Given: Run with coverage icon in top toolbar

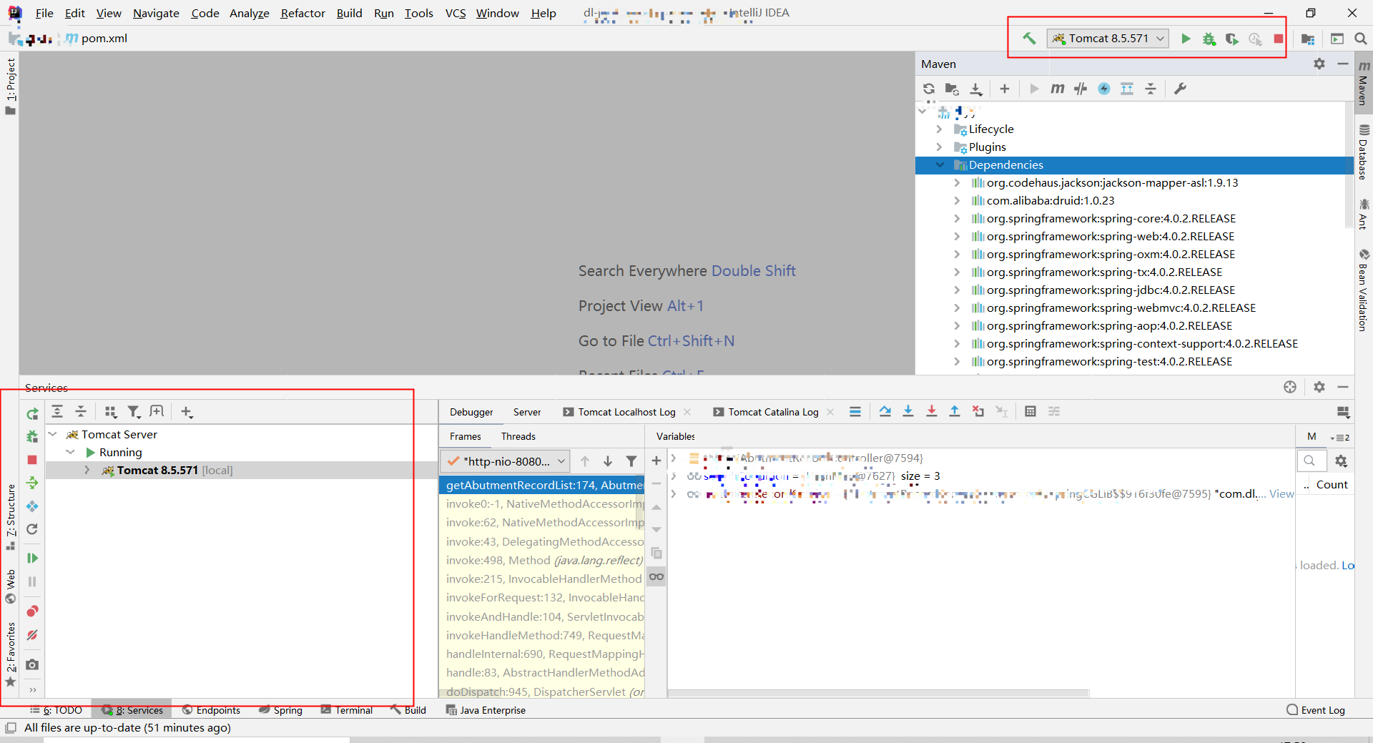Looking at the screenshot, I should coord(1231,39).
